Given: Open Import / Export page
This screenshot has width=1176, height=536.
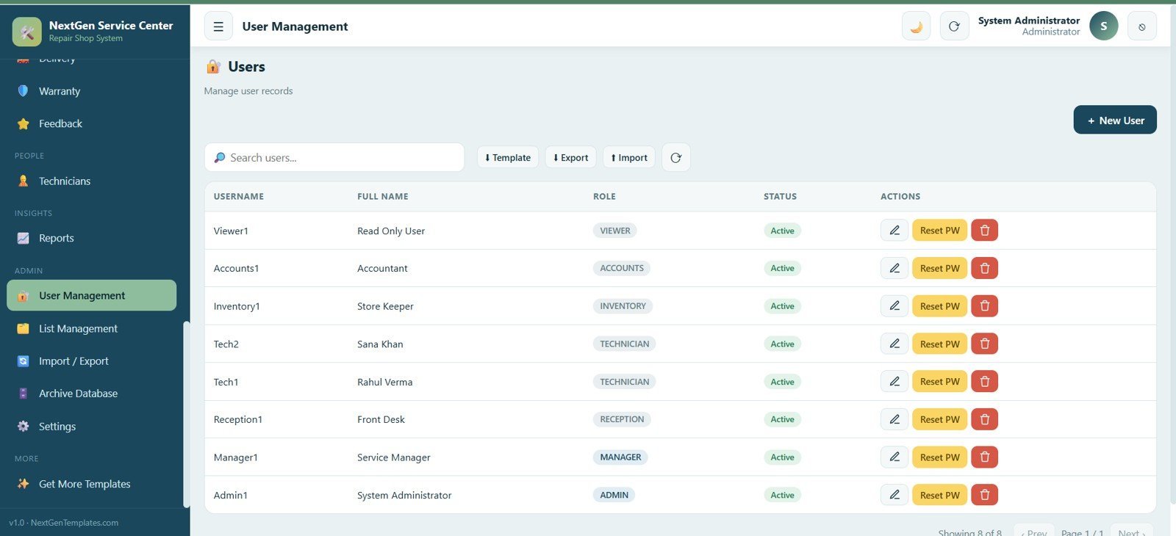Looking at the screenshot, I should 91,361.
